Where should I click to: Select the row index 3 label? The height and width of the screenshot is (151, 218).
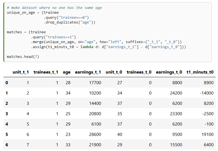7,114
